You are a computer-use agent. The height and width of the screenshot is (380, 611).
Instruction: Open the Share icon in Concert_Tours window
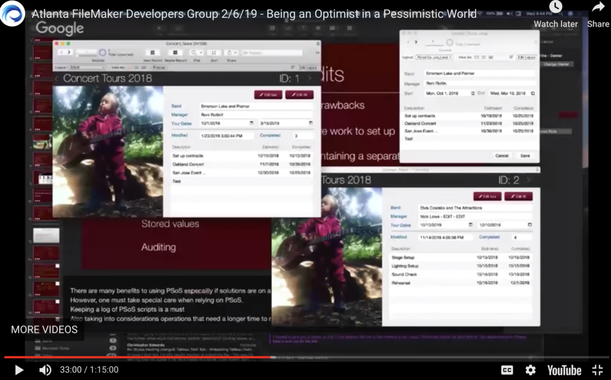point(229,52)
